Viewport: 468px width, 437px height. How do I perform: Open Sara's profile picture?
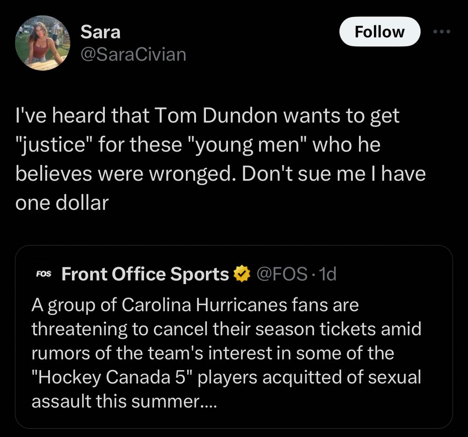(43, 43)
